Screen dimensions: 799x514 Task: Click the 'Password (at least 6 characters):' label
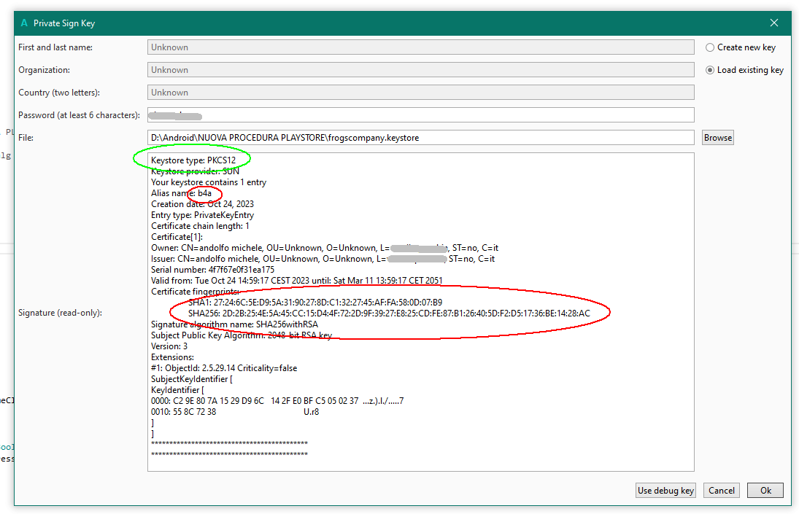[79, 115]
